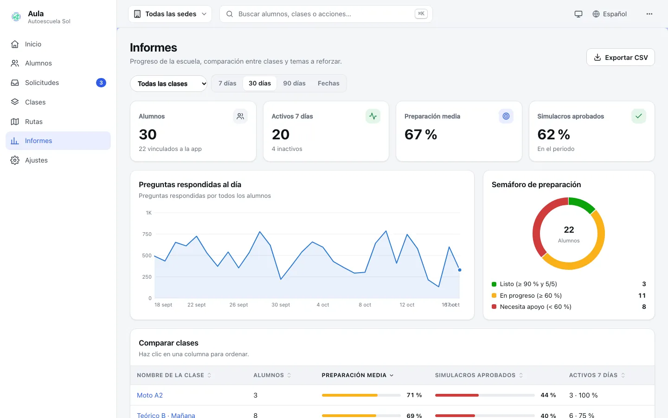Click the Inicio house icon
This screenshot has height=418, width=668.
[x=15, y=44]
